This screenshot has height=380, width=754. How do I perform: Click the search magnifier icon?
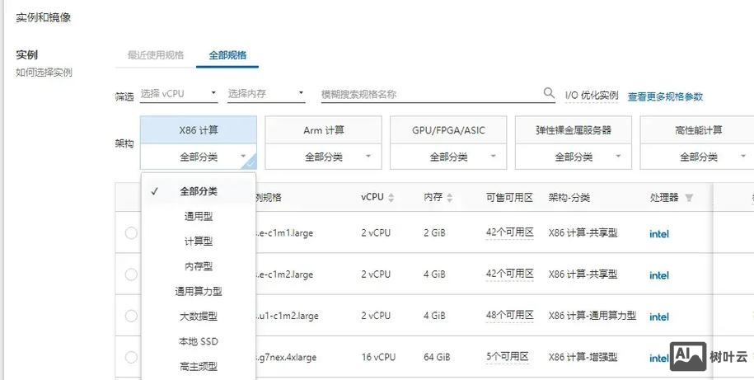[549, 93]
